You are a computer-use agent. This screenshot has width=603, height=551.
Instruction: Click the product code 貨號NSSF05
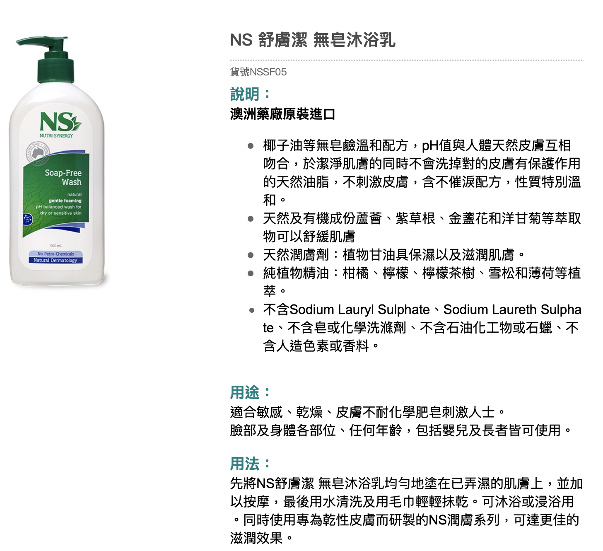click(x=258, y=72)
